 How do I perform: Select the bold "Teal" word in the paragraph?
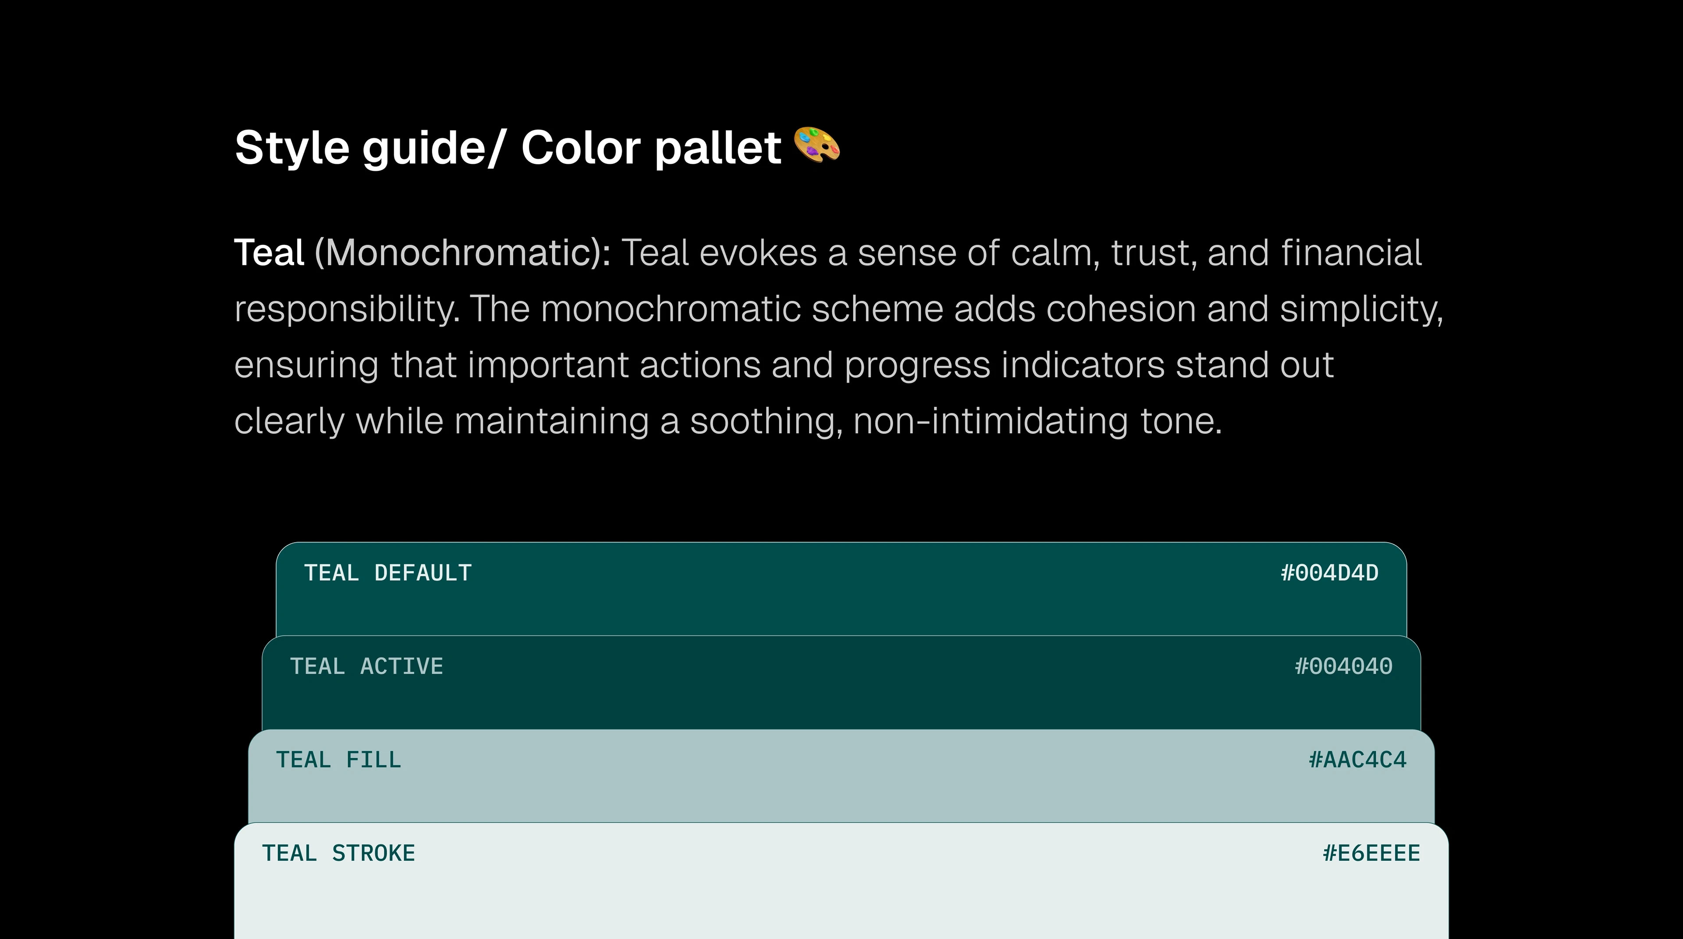coord(269,253)
